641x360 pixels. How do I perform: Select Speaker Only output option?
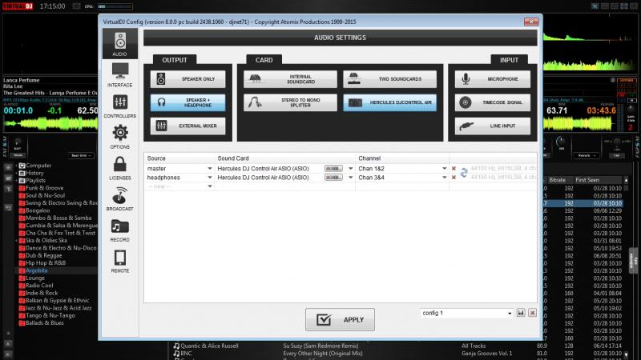[187, 79]
